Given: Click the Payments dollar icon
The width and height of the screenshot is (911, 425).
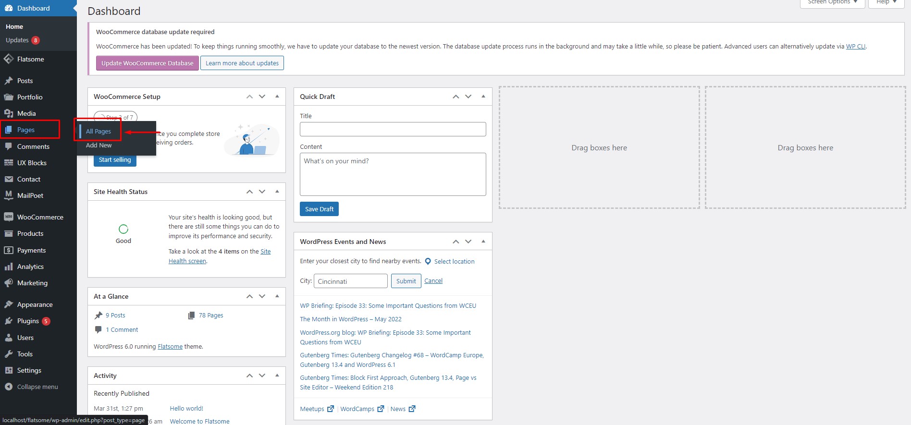Looking at the screenshot, I should tap(9, 250).
